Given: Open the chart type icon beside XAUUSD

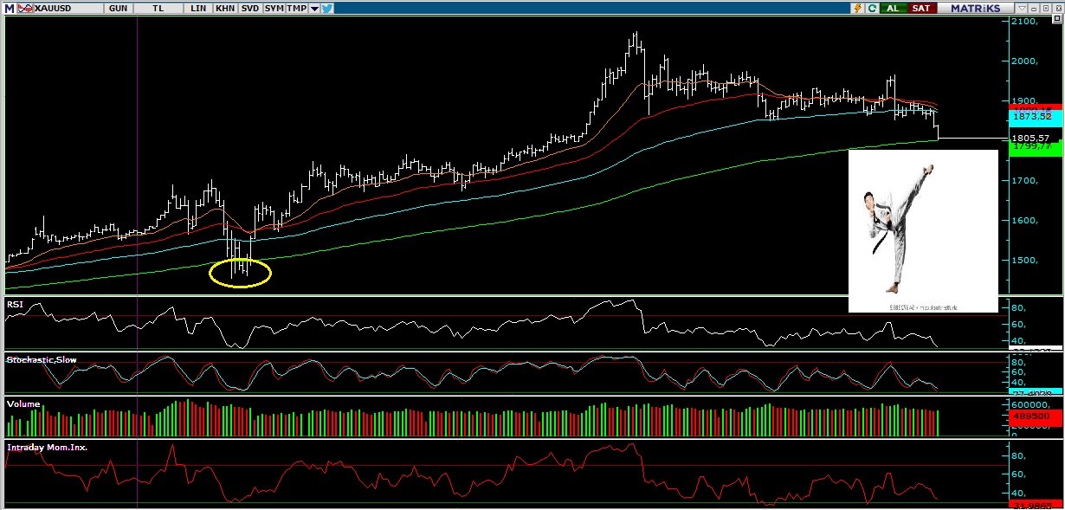Looking at the screenshot, I should (x=25, y=9).
